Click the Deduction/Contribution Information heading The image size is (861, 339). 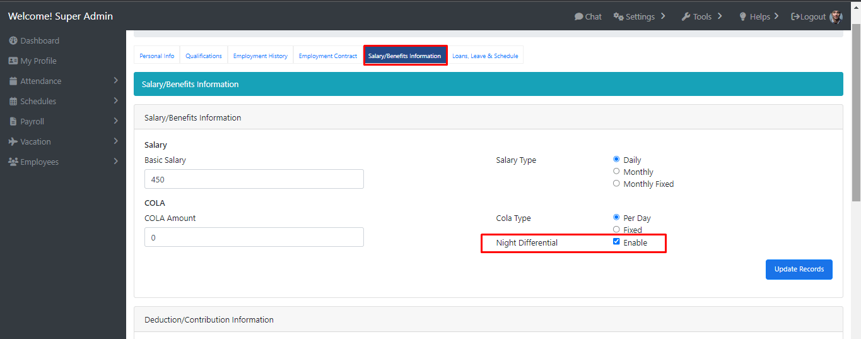[209, 319]
